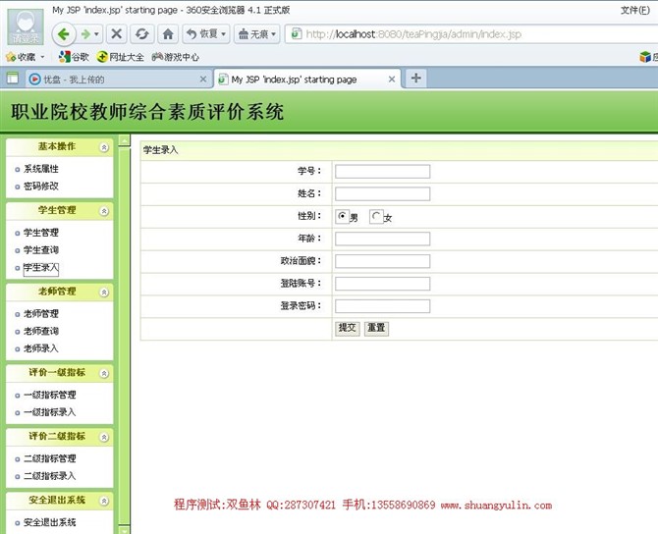Open the 无痕 dropdown arrow
Image resolution: width=658 pixels, height=534 pixels.
coord(274,34)
